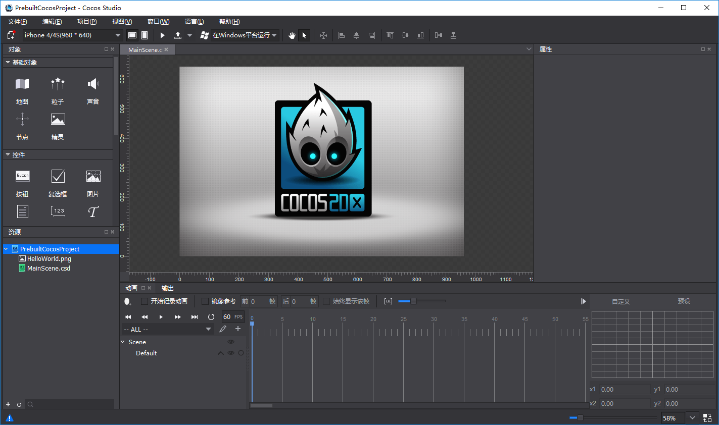The width and height of the screenshot is (719, 425).
Task: Click the new file icon in toolbar
Action: (11, 35)
